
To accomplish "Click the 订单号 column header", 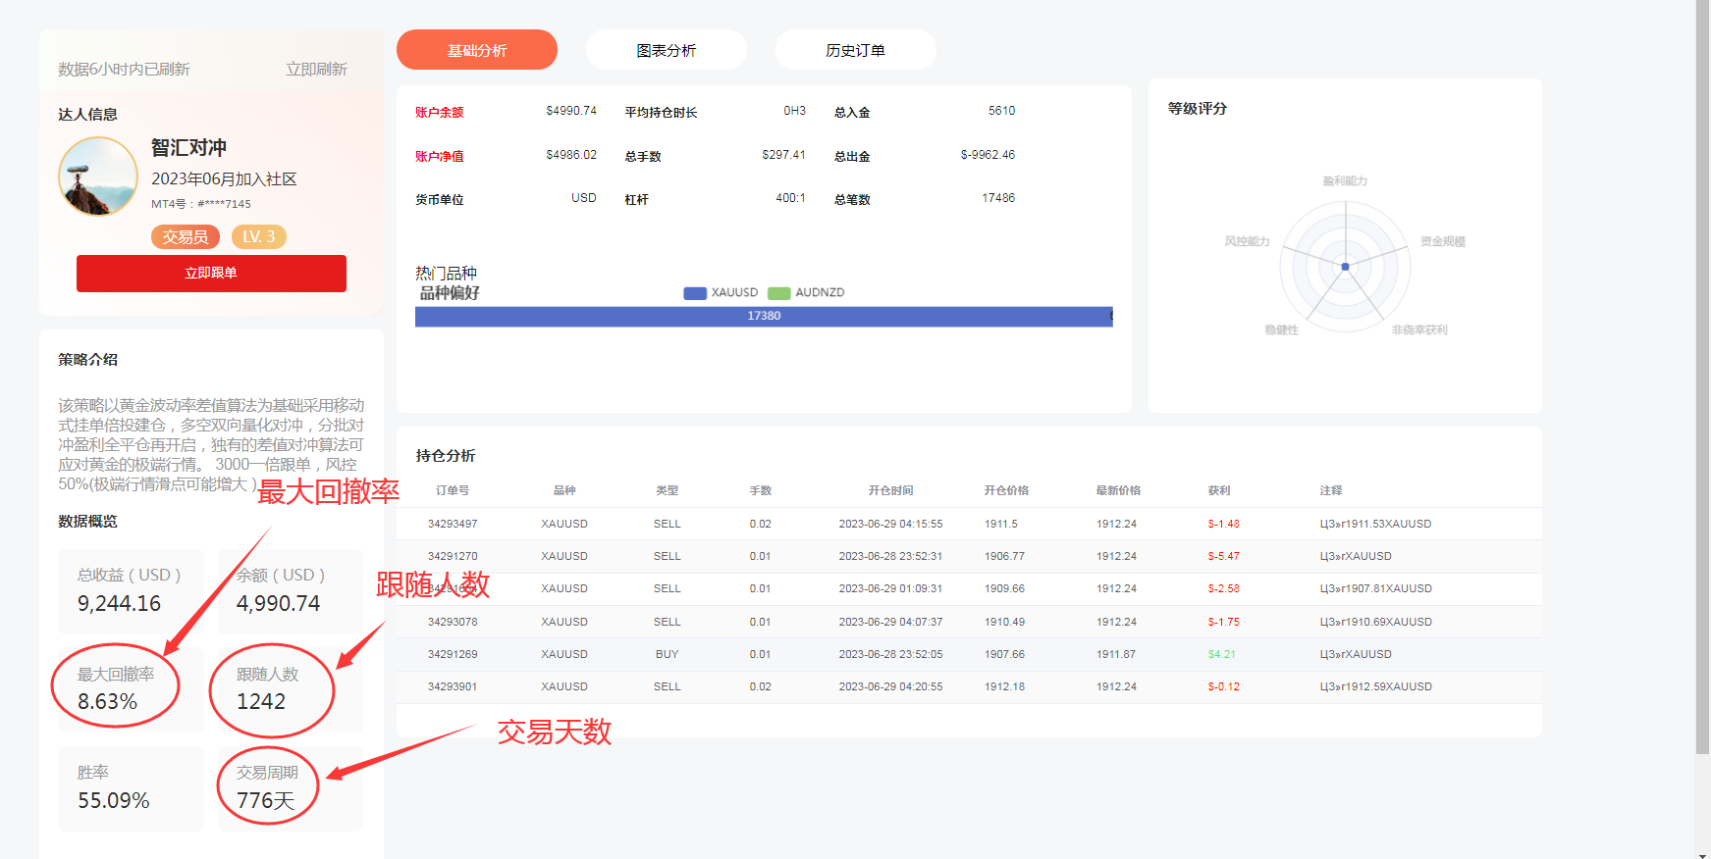I will (x=453, y=490).
